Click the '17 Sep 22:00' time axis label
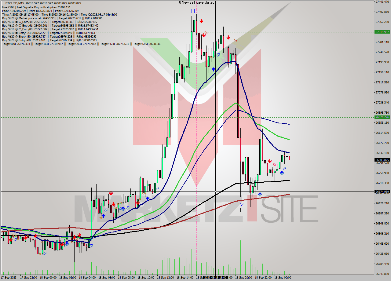Image resolution: width=391 pixels, height=281 pixels. click(29, 278)
